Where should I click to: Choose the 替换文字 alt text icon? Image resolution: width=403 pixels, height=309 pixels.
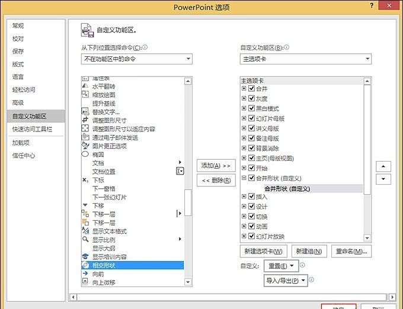pyautogui.click(x=85, y=111)
